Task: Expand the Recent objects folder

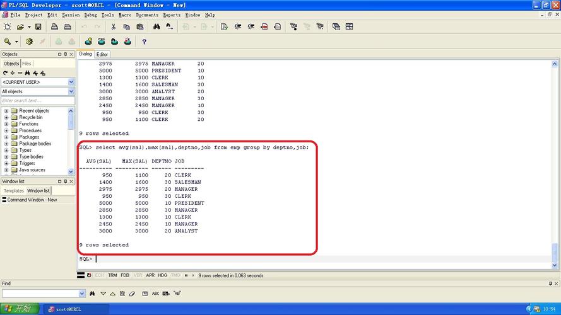Action: (x=6, y=111)
